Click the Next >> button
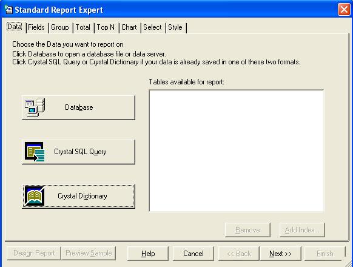Screen dimensions: 353x267 pyautogui.click(x=280, y=254)
